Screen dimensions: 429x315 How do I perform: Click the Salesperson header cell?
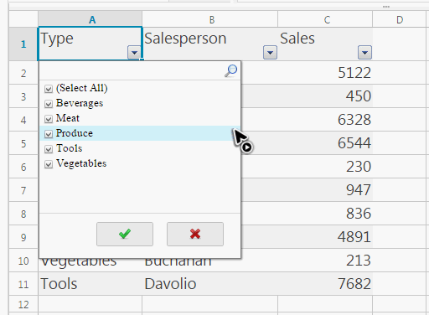tap(209, 44)
